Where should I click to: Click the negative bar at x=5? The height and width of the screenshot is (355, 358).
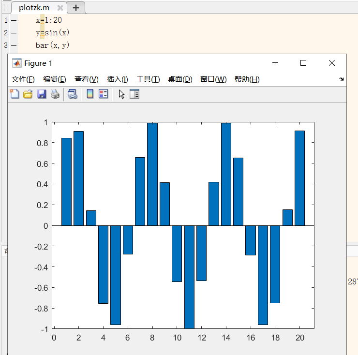coord(116,275)
